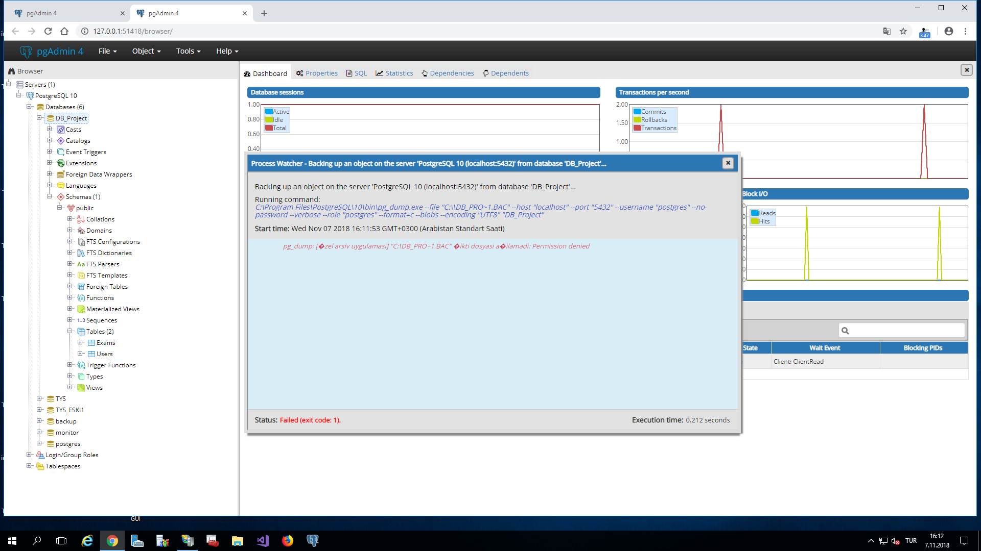The image size is (981, 551).
Task: Click the pgAdmin browser icon
Action: (x=12, y=70)
